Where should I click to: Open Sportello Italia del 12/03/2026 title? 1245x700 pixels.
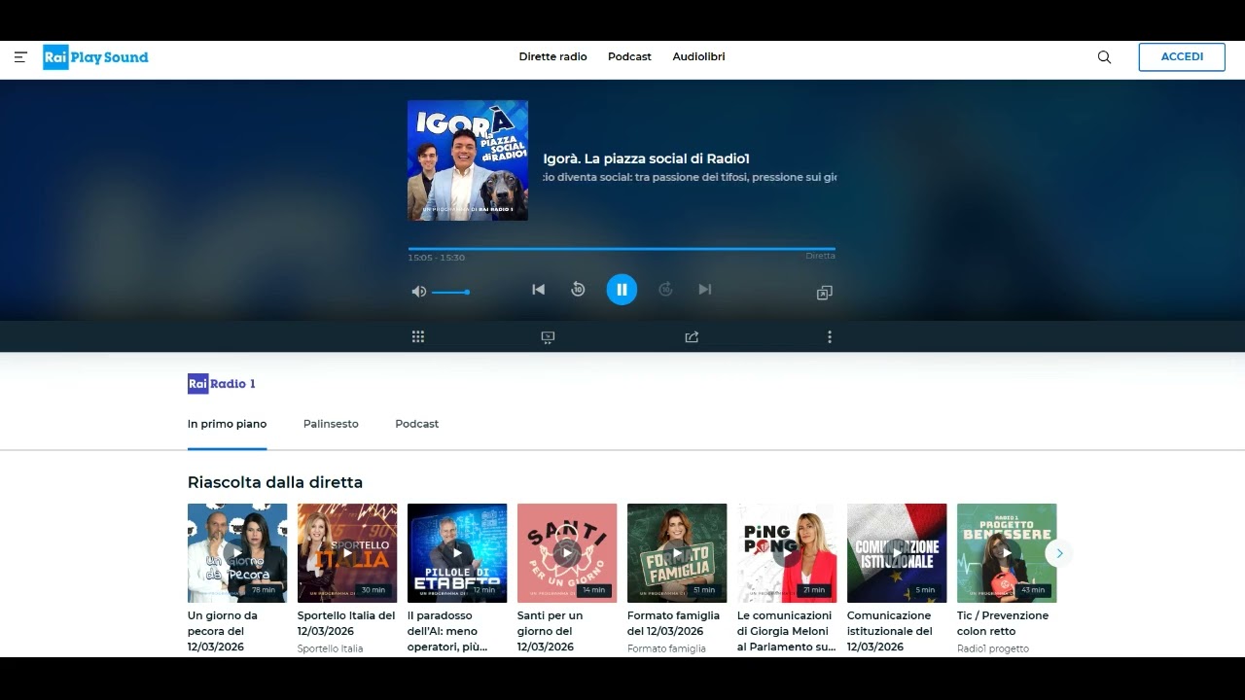pyautogui.click(x=346, y=623)
